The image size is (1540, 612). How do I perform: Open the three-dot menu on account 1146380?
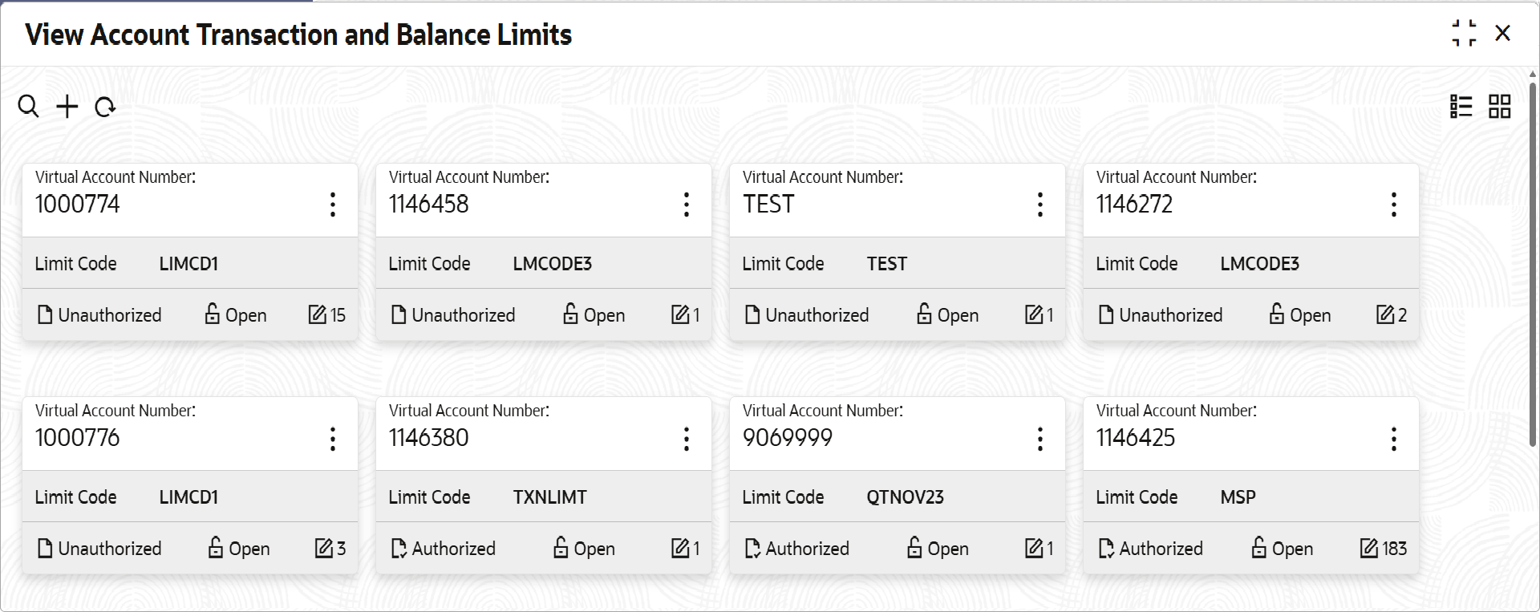687,439
